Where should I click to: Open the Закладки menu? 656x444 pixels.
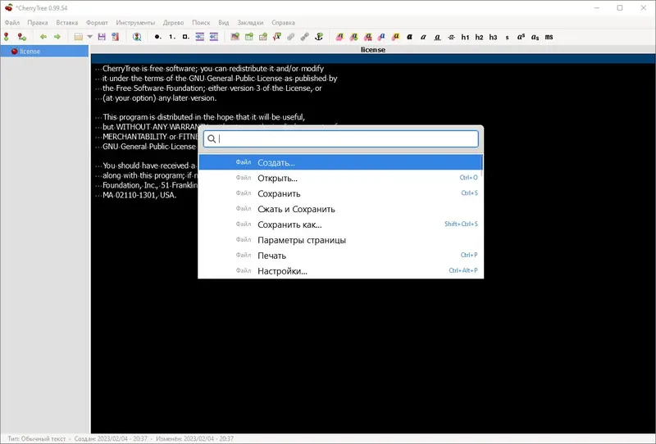(250, 23)
